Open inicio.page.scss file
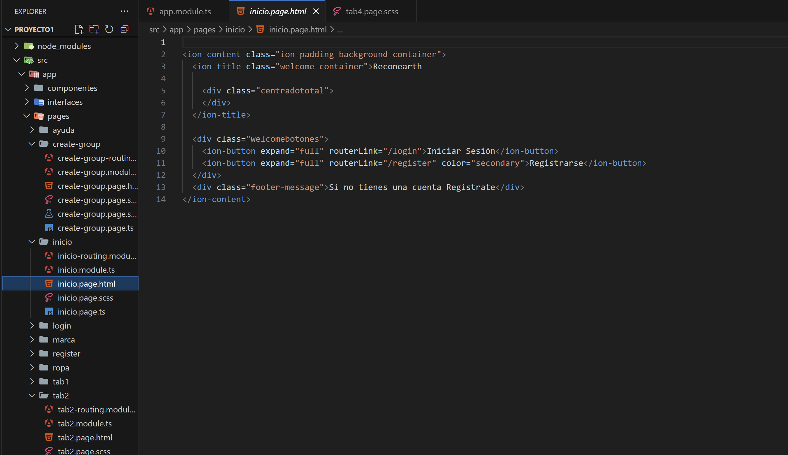 (x=85, y=298)
